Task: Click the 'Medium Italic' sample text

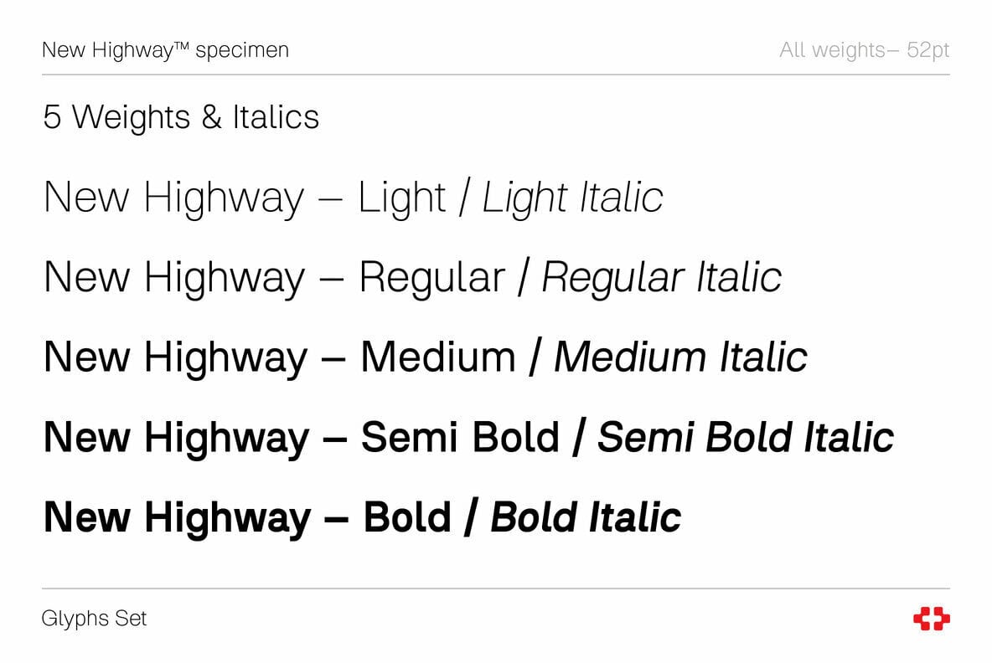Action: point(680,357)
